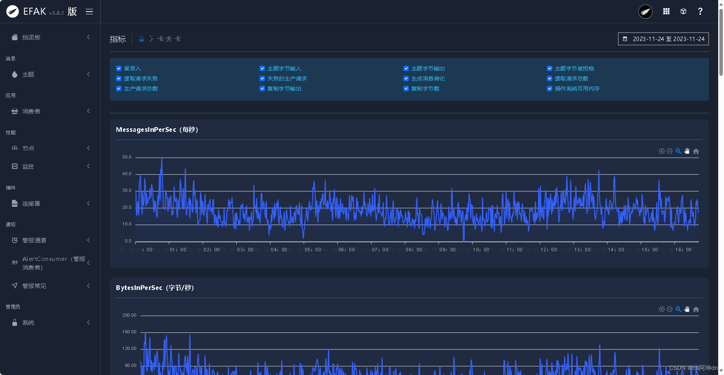Reset MessagesInPerSec chart view with home icon
Image resolution: width=724 pixels, height=375 pixels.
pyautogui.click(x=696, y=151)
